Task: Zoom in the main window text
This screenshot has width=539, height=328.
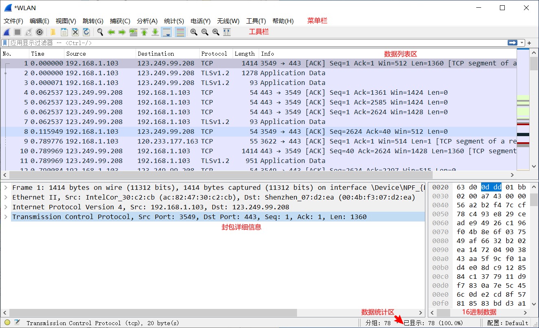Action: click(x=194, y=32)
